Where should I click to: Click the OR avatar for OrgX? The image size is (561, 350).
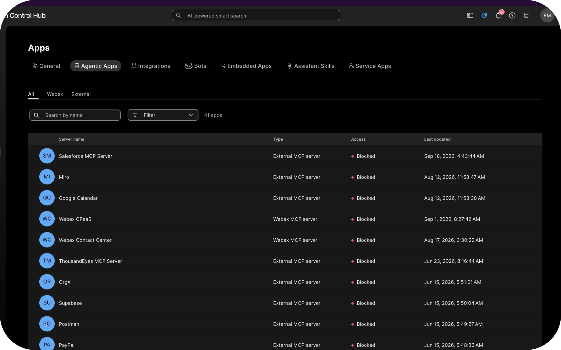(47, 282)
